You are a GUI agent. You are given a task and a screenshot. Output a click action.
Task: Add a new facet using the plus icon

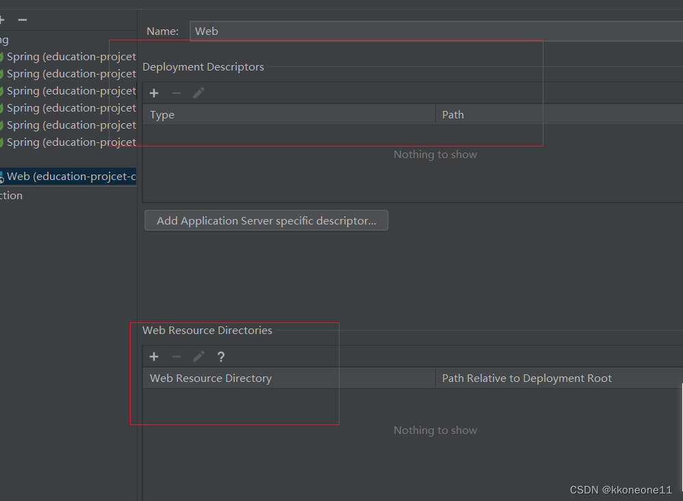click(3, 20)
